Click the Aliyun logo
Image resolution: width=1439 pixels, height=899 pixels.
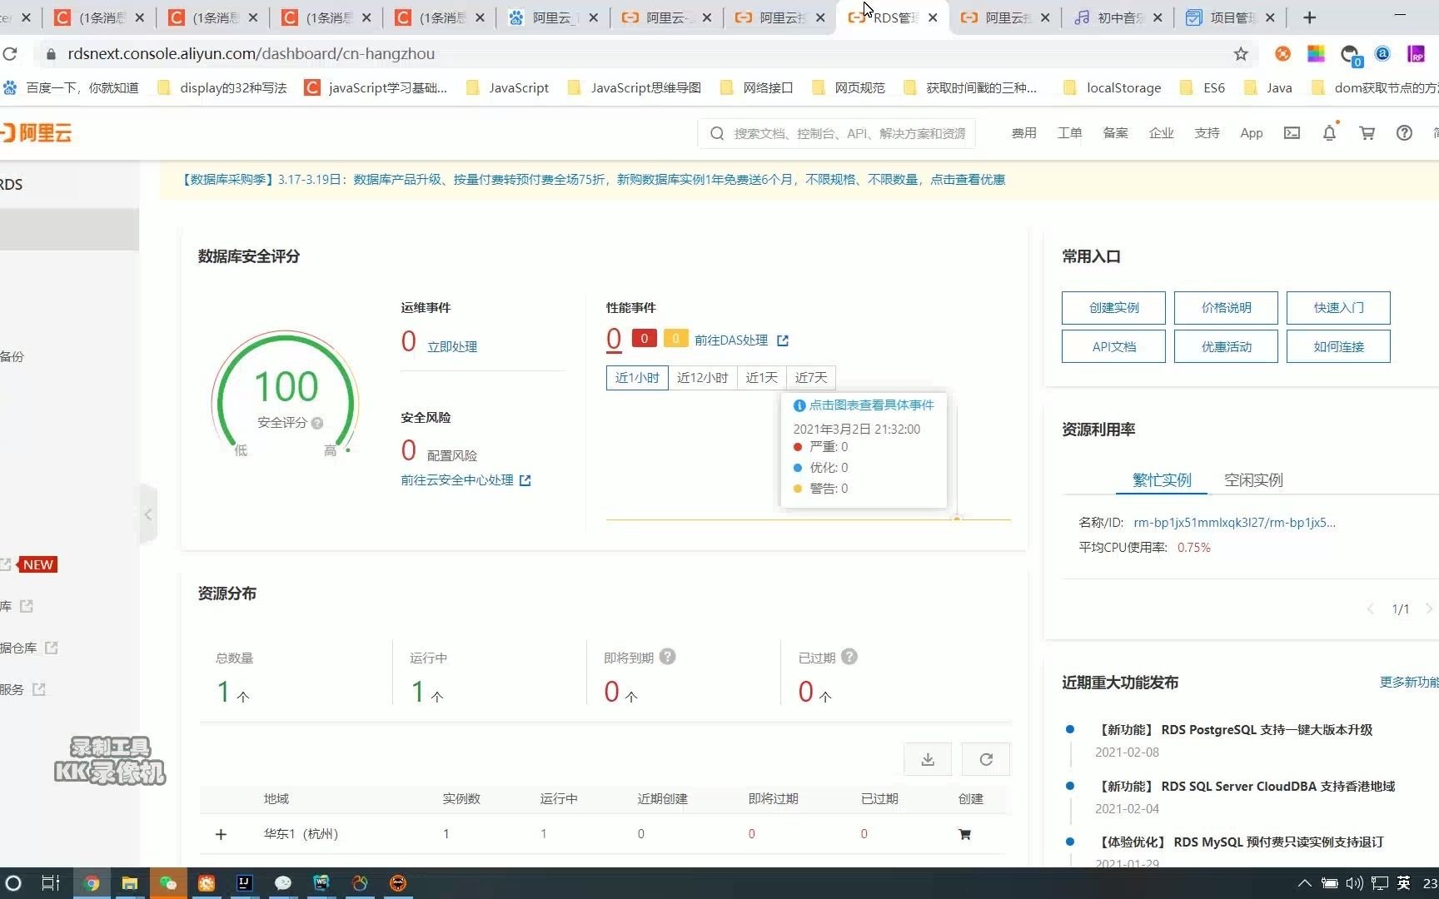(x=36, y=133)
